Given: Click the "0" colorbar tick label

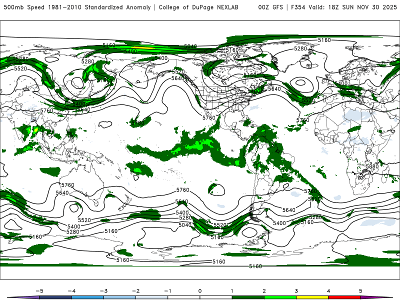Looking at the screenshot, I should 200,291.
